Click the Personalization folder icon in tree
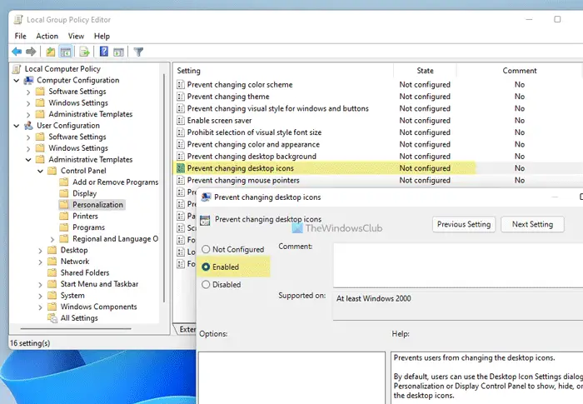The width and height of the screenshot is (583, 404). click(x=64, y=205)
